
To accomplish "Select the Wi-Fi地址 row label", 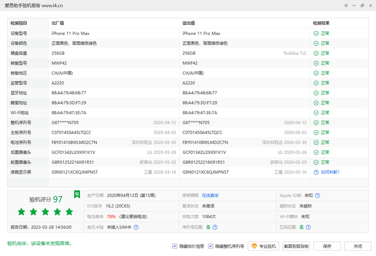I will coord(20,113).
